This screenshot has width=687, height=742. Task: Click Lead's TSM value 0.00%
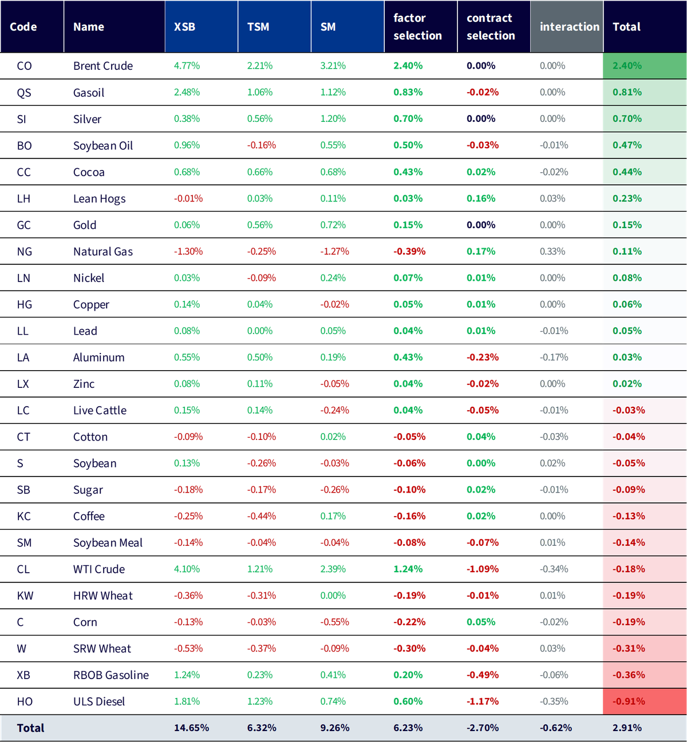click(260, 331)
